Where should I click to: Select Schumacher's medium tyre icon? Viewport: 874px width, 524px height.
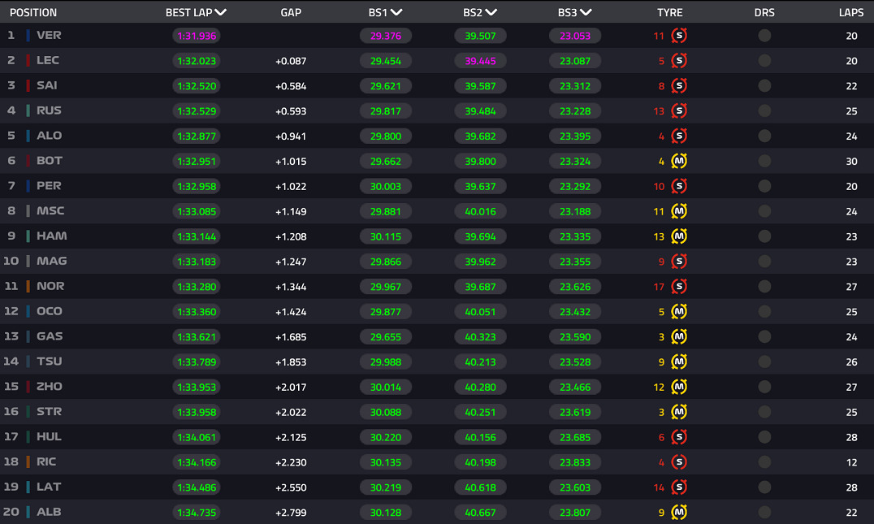679,211
